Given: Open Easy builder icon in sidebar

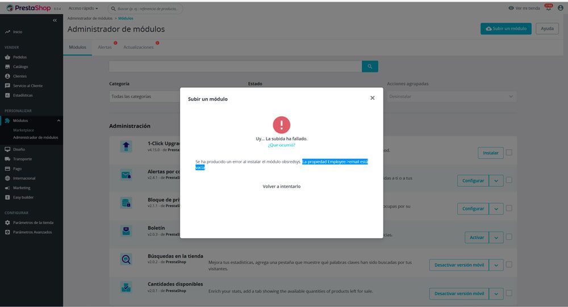Looking at the screenshot, I should pos(7,197).
